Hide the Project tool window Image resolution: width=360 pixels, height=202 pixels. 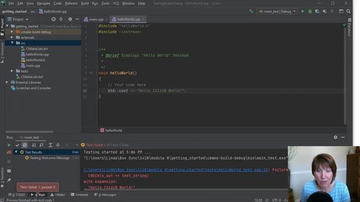click(78, 19)
